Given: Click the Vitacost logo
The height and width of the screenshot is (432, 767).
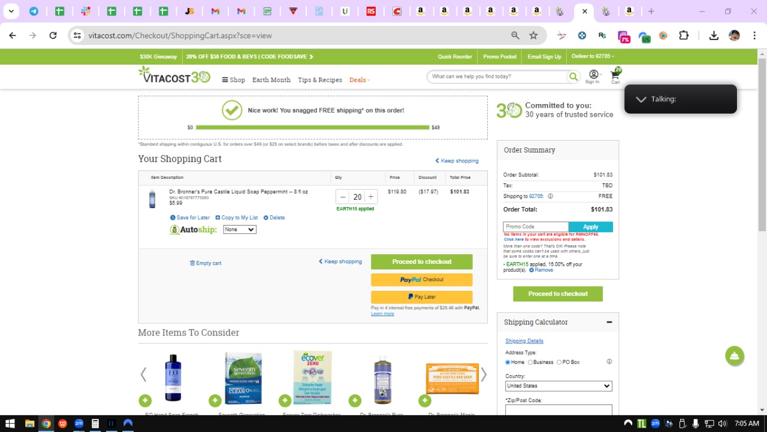Looking at the screenshot, I should 174,75.
